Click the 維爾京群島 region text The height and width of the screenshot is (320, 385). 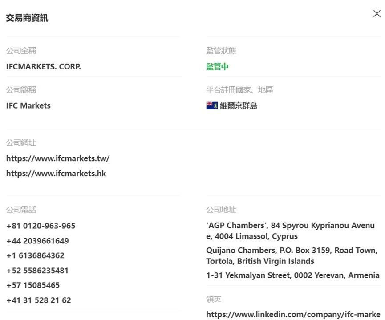239,106
